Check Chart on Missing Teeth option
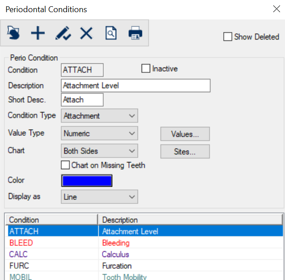The width and height of the screenshot is (285, 280). pyautogui.click(x=65, y=165)
